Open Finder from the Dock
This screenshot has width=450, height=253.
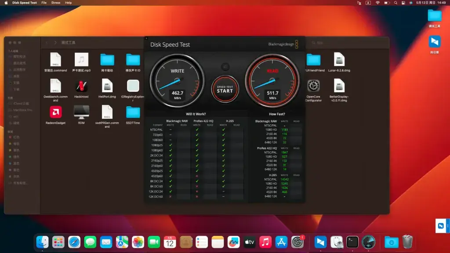pyautogui.click(x=43, y=242)
